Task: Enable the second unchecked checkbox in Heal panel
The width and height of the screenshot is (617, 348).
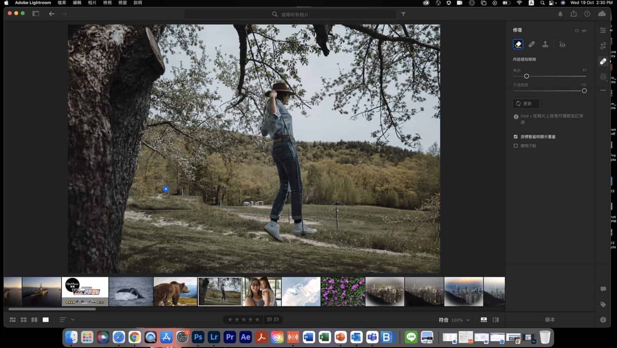Action: coord(516,146)
